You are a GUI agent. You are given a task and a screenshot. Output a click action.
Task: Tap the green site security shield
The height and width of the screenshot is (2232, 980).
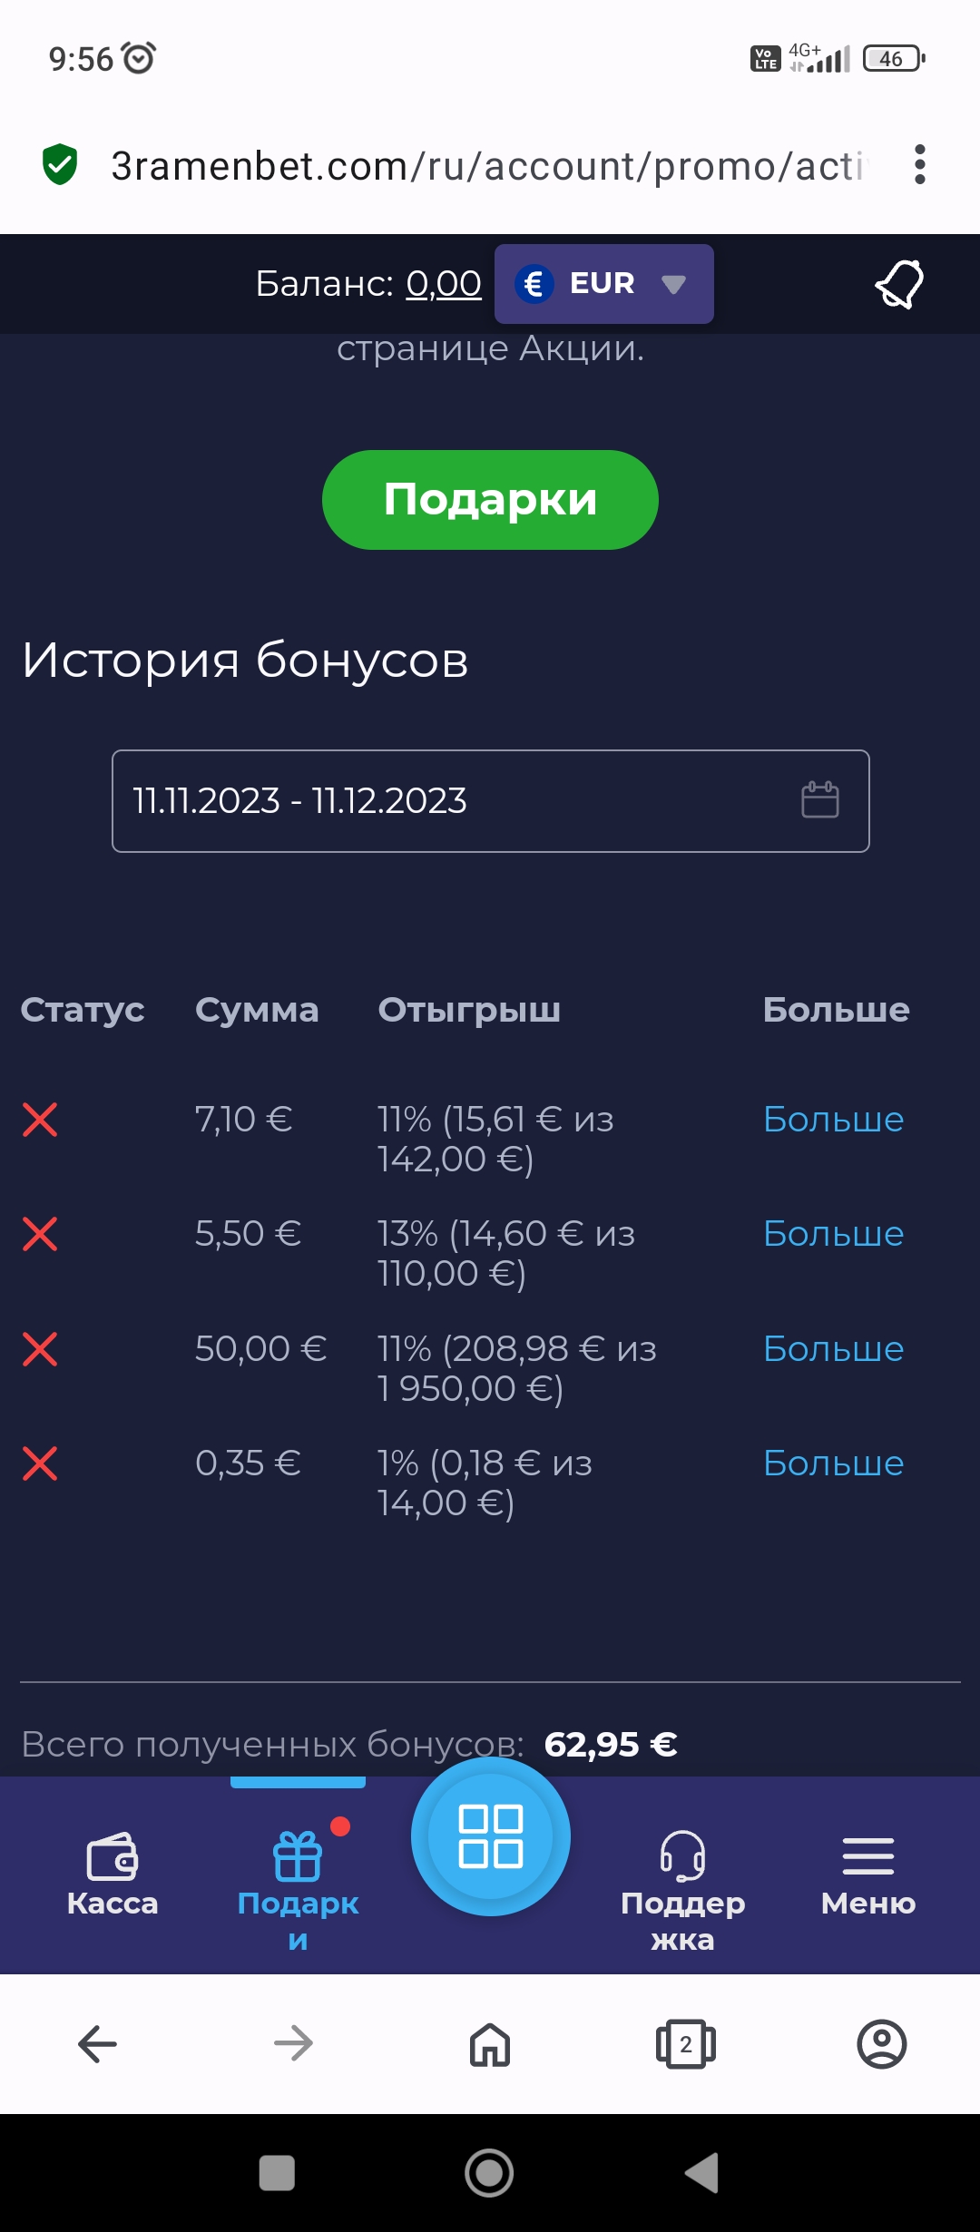pyautogui.click(x=60, y=165)
